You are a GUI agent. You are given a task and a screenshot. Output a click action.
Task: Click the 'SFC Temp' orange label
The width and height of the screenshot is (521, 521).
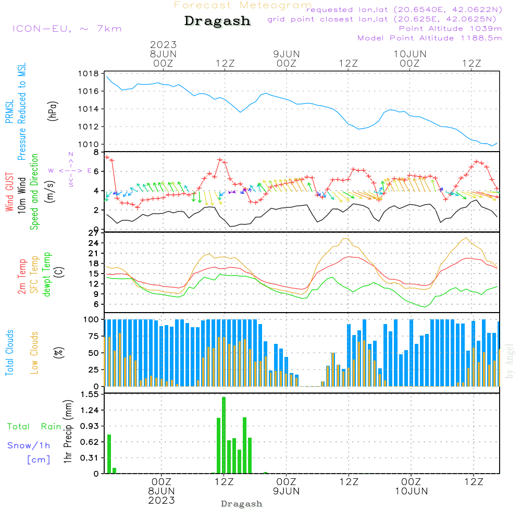[34, 275]
